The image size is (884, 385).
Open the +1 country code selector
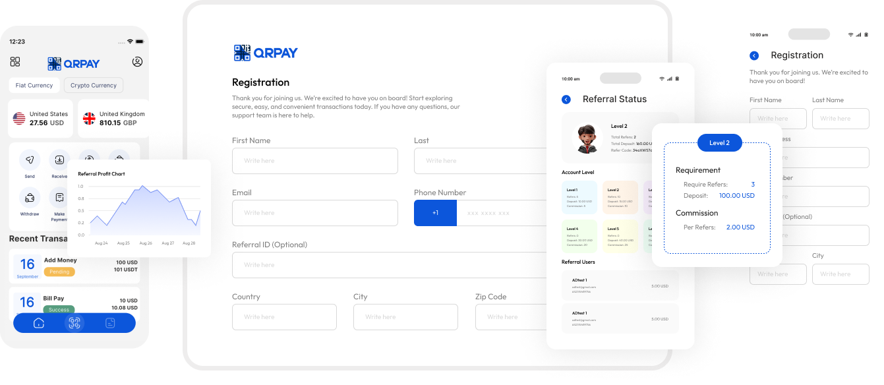[435, 213]
